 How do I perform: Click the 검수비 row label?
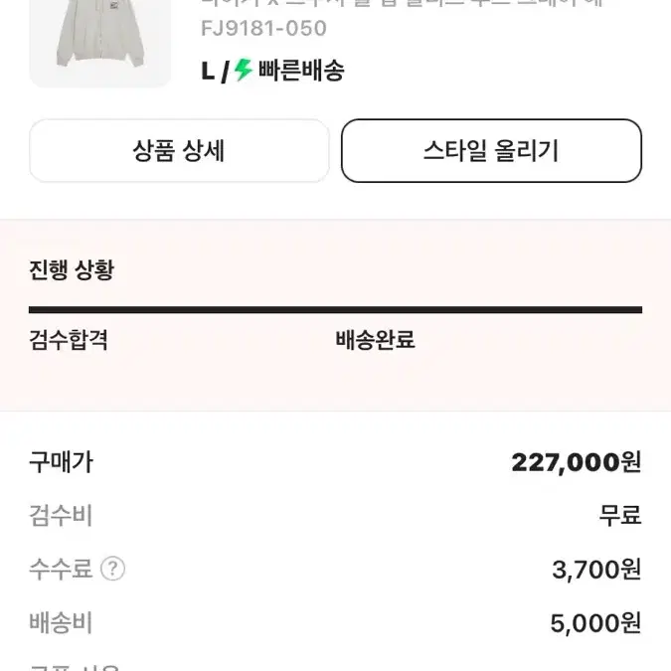tap(61, 515)
